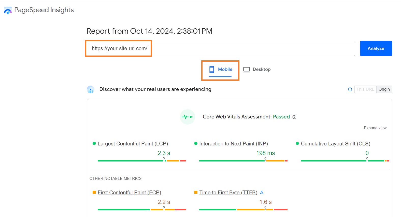Open the PageSpeed Insights home title

pyautogui.click(x=44, y=10)
